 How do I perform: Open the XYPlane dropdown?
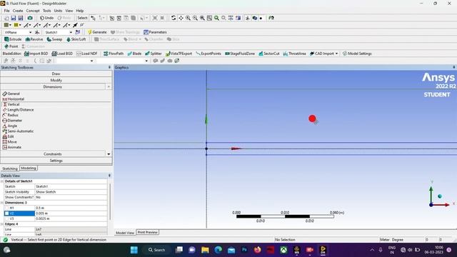coord(30,32)
